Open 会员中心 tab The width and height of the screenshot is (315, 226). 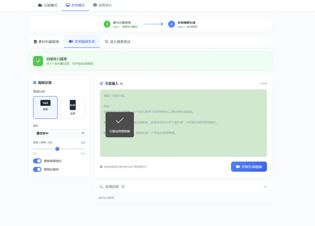102,5
